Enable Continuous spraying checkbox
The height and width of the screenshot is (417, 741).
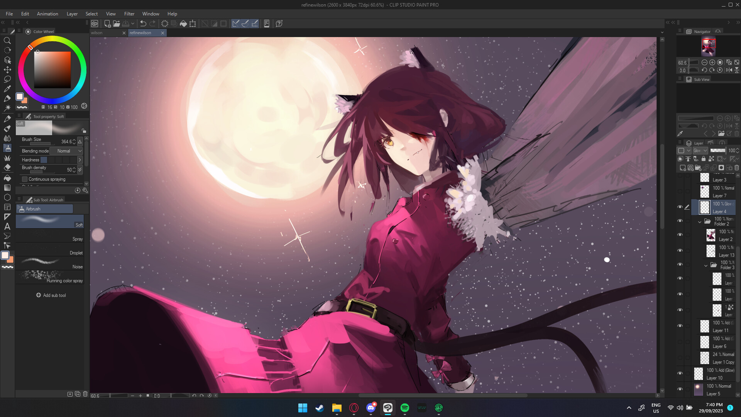click(x=25, y=179)
